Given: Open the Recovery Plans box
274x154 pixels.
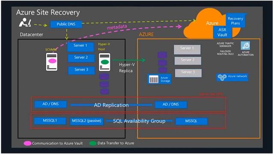Looking at the screenshot, I should [x=235, y=21].
